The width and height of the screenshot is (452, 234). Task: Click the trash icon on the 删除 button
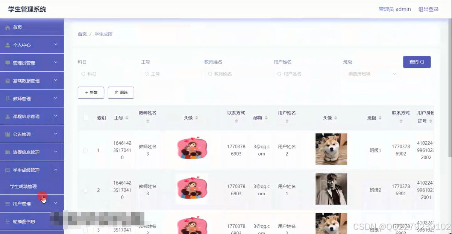click(x=116, y=92)
